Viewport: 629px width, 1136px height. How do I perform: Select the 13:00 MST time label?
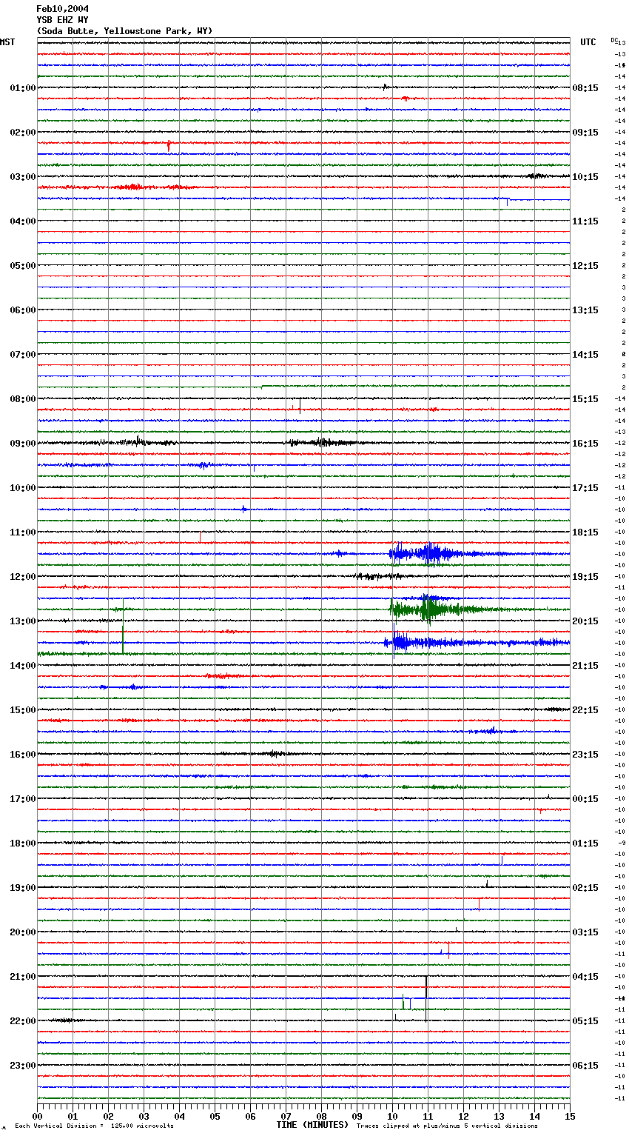coord(23,621)
